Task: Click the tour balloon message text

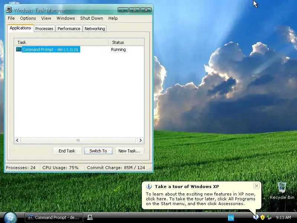Action: pyautogui.click(x=200, y=199)
